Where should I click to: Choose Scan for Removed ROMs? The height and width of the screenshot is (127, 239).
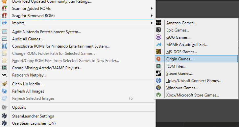(x=34, y=16)
